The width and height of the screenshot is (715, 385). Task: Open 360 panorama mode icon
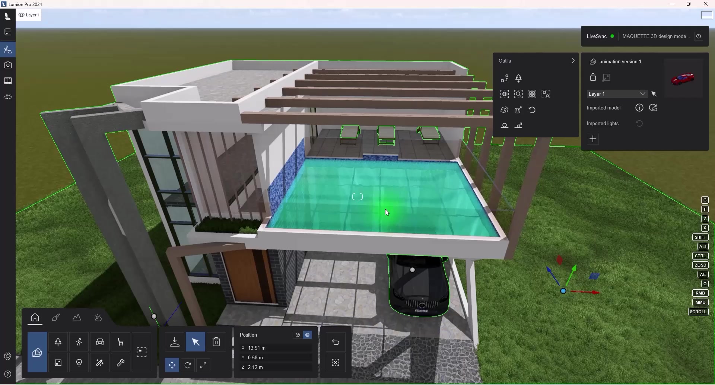tap(8, 97)
